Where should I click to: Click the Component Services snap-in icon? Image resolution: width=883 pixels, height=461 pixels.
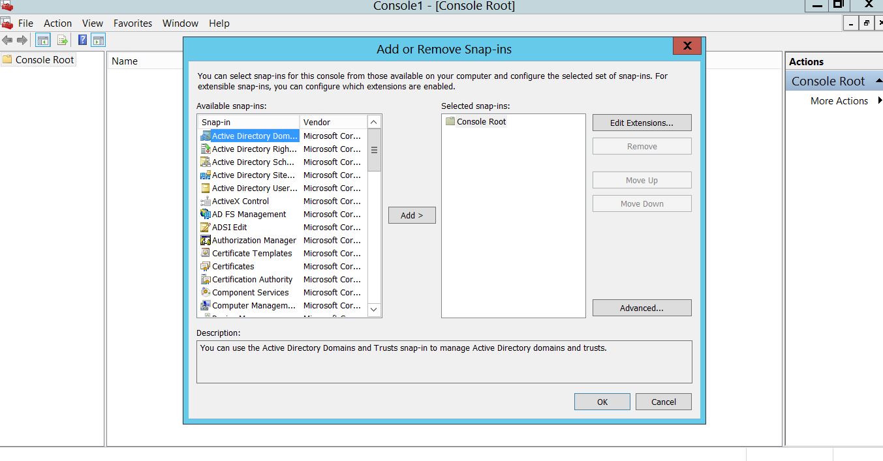(x=206, y=292)
